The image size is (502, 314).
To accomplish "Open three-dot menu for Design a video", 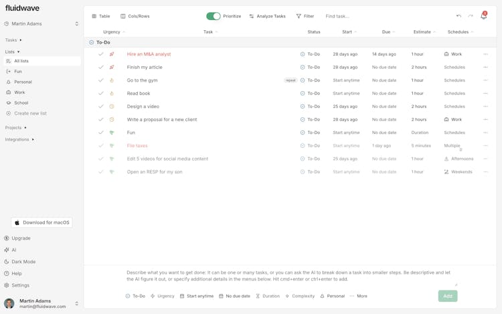I will 485,106.
